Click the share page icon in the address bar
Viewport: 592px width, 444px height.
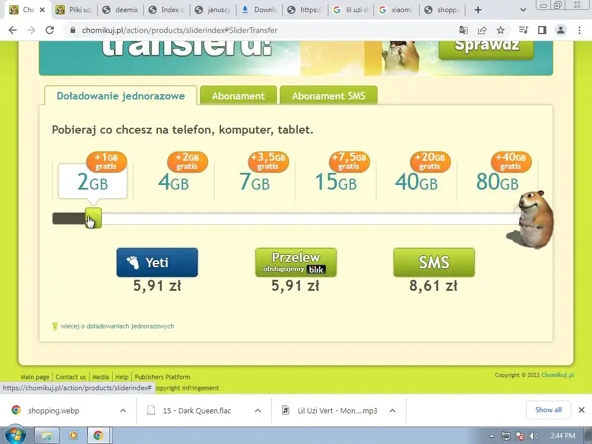click(482, 30)
